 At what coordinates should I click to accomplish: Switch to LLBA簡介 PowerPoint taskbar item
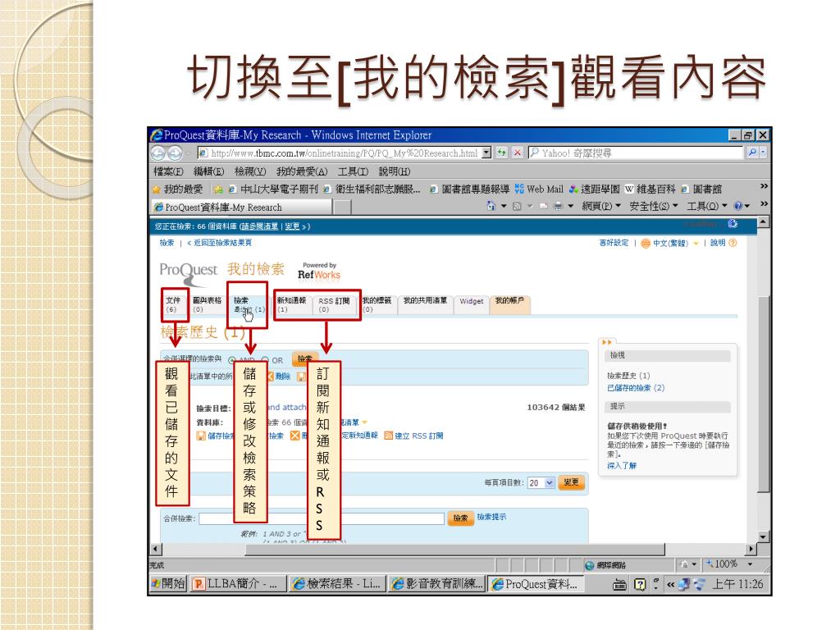coord(237,584)
